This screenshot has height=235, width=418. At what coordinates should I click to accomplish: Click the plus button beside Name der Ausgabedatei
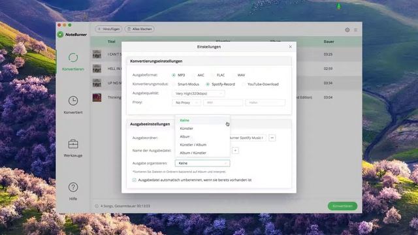pos(235,151)
